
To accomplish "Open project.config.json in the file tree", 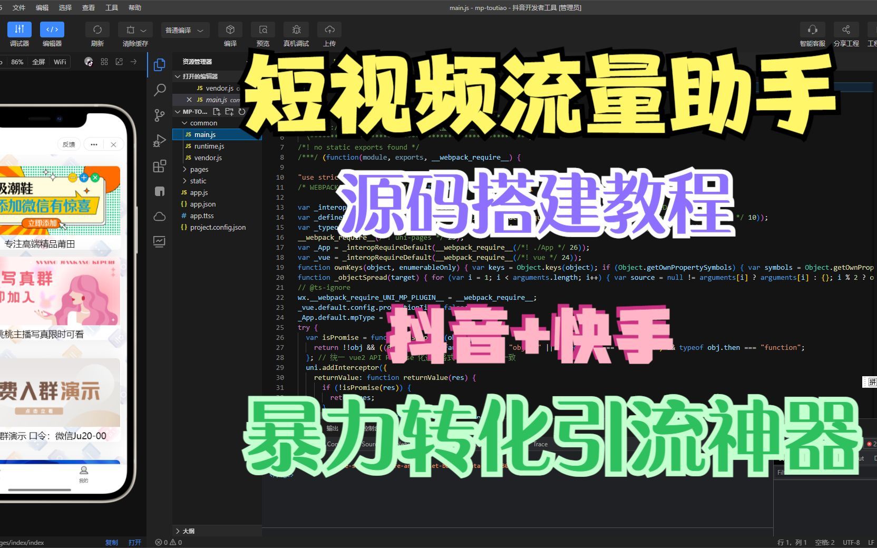I will 217,227.
